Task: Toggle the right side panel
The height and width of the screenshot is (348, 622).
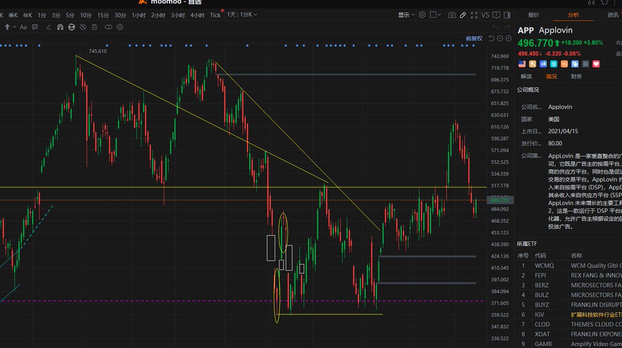Action: [507, 15]
